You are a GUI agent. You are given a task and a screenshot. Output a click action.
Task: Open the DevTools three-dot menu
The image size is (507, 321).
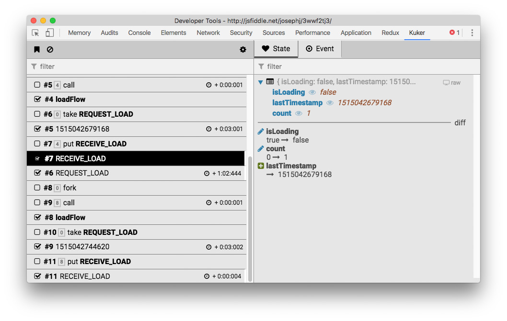pyautogui.click(x=472, y=33)
